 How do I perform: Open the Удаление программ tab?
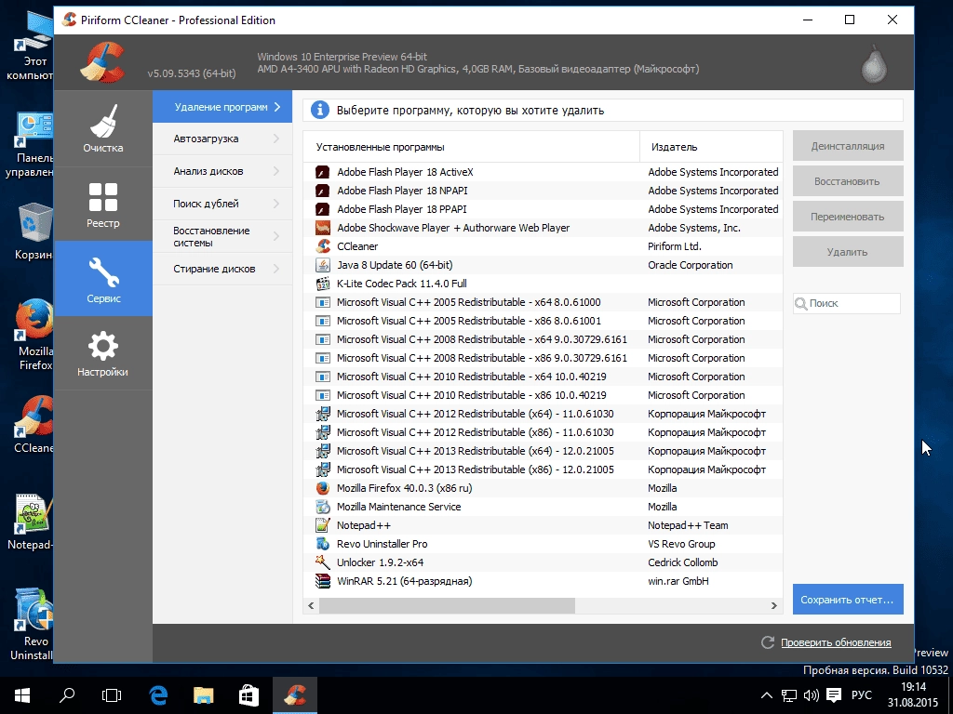[222, 107]
